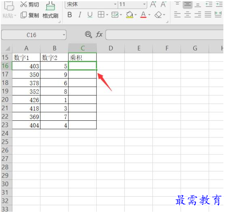
Task: Select align right icon
Action: click(198, 15)
